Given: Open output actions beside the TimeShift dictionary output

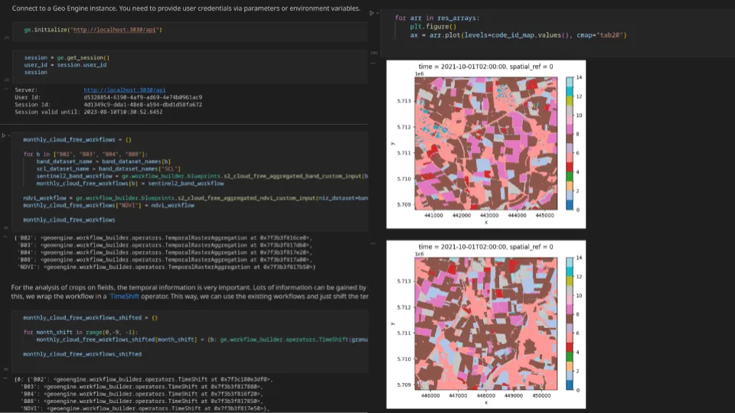Looking at the screenshot, I should (x=5, y=379).
